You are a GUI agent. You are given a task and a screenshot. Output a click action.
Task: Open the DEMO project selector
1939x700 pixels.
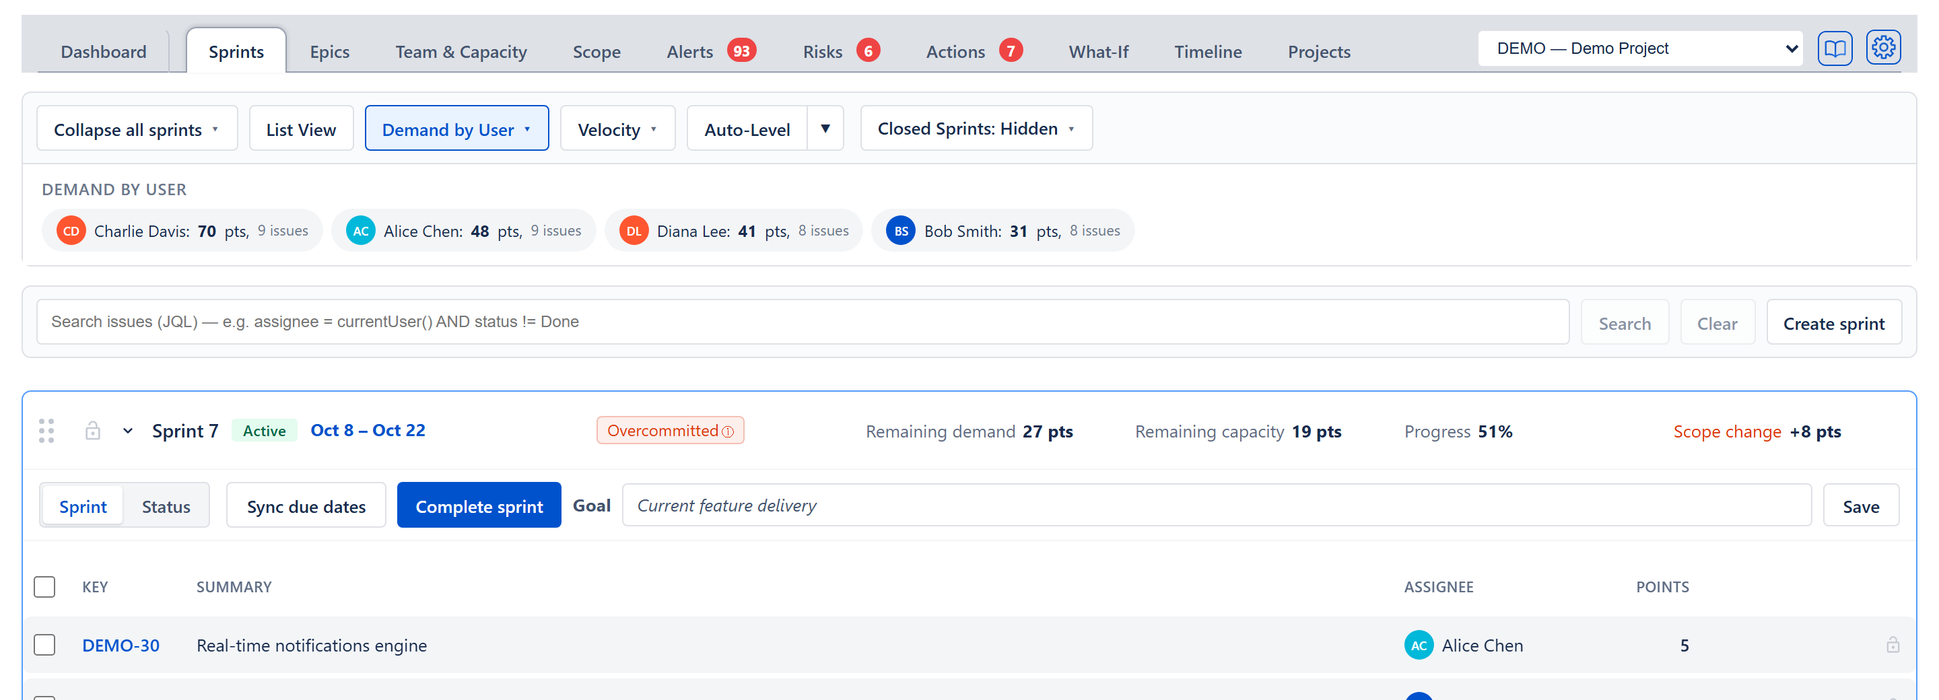pyautogui.click(x=1639, y=49)
